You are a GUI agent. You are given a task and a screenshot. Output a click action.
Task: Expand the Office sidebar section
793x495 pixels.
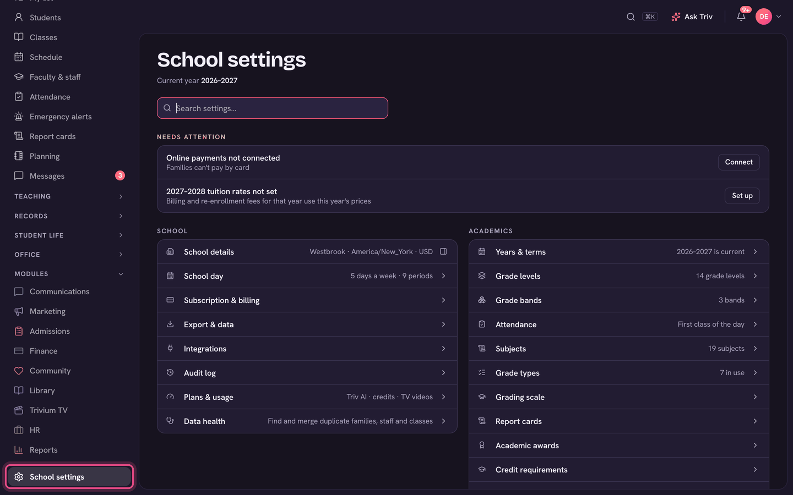pyautogui.click(x=69, y=255)
